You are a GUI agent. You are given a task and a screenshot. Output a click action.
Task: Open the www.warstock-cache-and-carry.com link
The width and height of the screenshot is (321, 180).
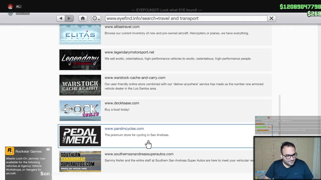point(135,78)
